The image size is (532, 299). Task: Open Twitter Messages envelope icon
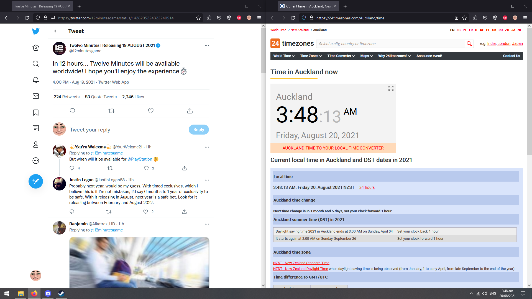tap(36, 96)
